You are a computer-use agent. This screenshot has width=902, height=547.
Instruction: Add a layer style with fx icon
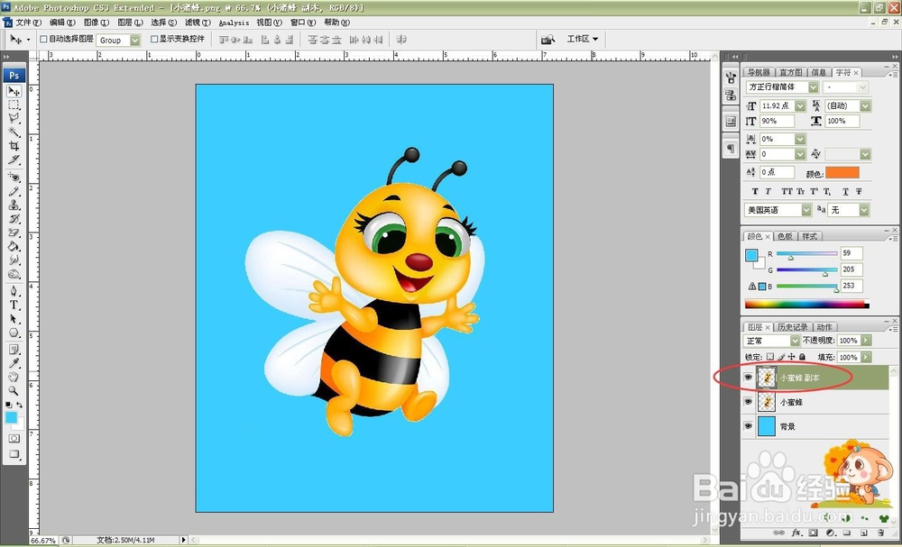(x=796, y=533)
